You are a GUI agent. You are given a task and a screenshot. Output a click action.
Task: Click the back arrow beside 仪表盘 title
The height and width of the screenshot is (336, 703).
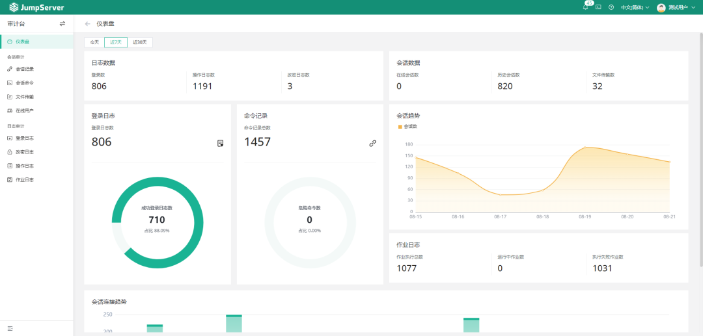pyautogui.click(x=88, y=23)
